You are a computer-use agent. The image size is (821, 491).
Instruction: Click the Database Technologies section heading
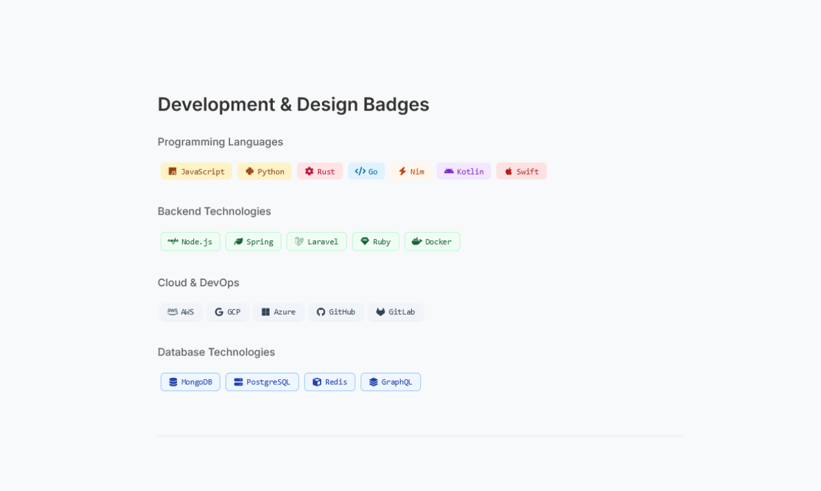pos(217,352)
